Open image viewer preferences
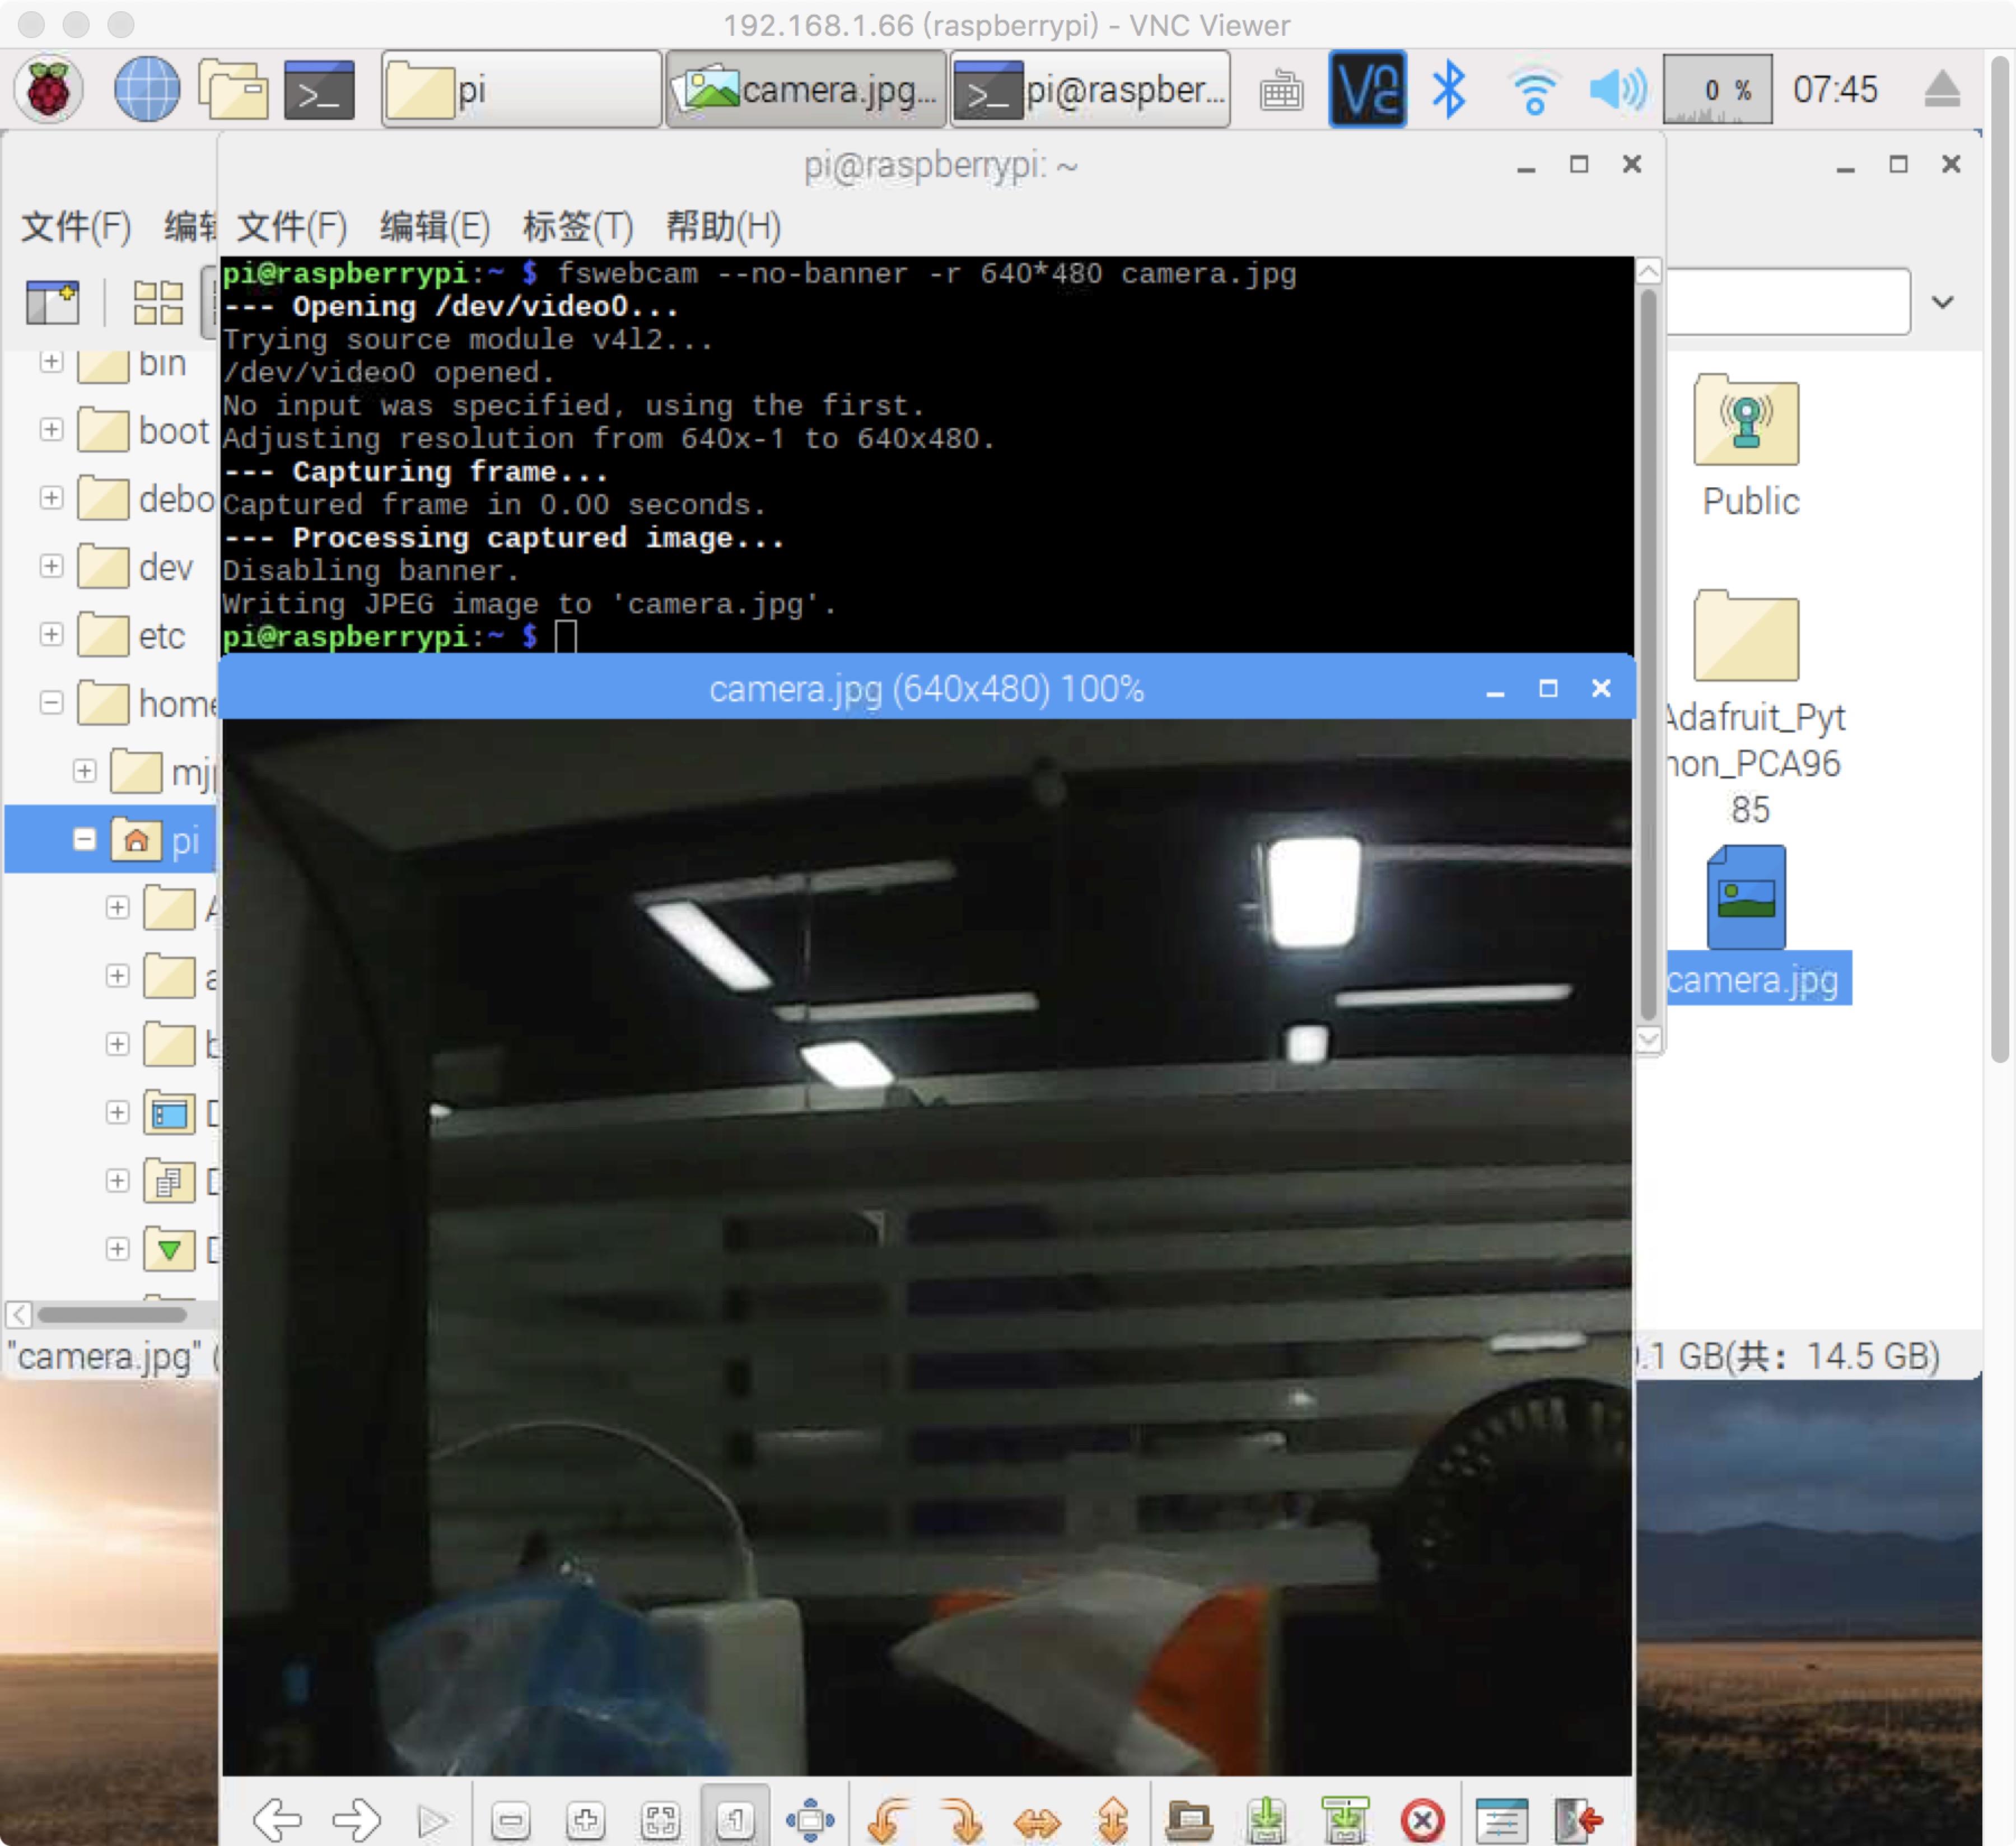The height and width of the screenshot is (1846, 2016). pyautogui.click(x=1501, y=1820)
